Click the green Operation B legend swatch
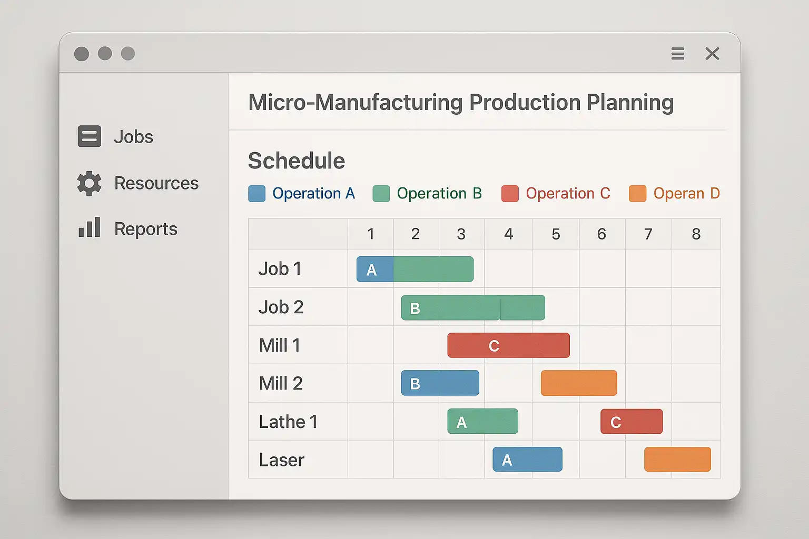The height and width of the screenshot is (539, 809). tap(381, 194)
